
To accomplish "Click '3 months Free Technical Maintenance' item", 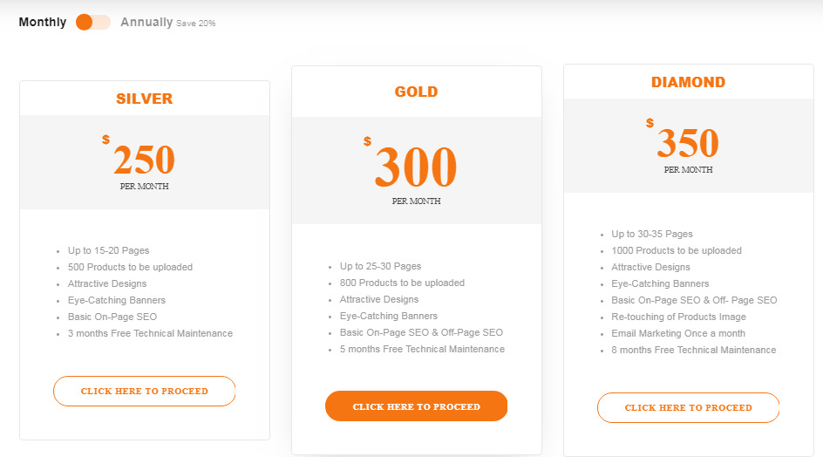I will pos(150,333).
